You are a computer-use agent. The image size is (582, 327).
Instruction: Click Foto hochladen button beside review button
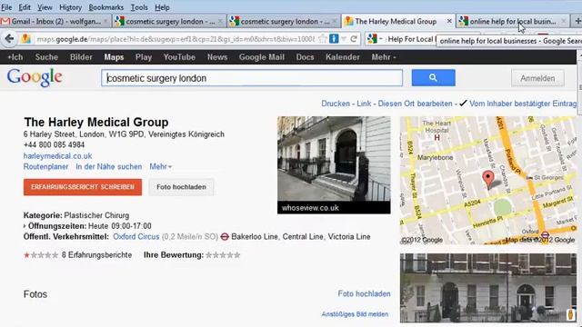[181, 187]
